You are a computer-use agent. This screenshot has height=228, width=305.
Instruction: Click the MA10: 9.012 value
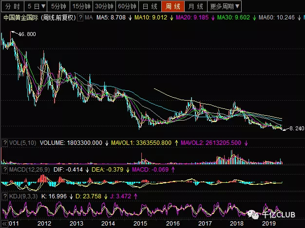(x=151, y=18)
